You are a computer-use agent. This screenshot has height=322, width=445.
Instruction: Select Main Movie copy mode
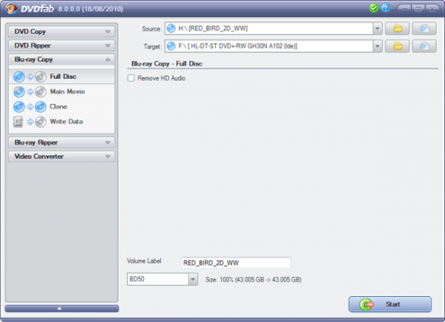61,92
